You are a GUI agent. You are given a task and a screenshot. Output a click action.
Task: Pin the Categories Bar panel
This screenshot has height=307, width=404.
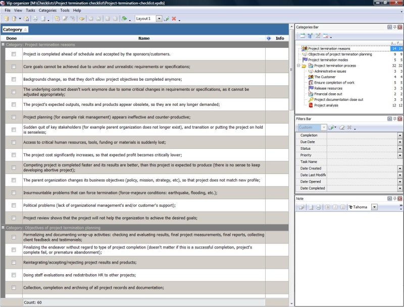point(395,27)
